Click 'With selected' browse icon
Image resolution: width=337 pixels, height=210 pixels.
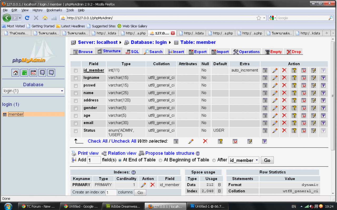click(176, 141)
